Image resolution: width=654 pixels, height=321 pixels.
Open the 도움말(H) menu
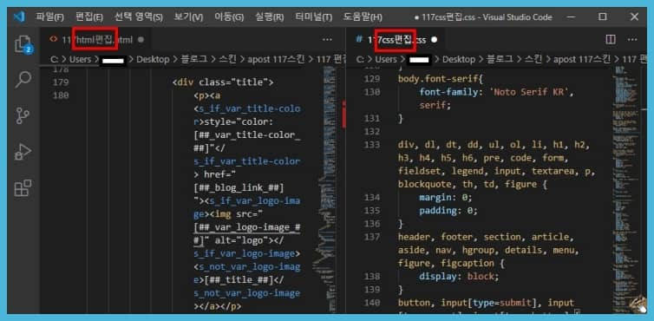coord(363,17)
